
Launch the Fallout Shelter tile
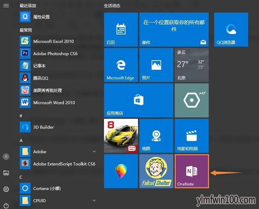point(156,171)
